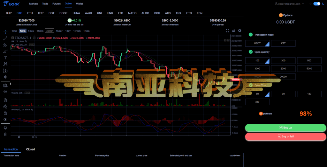Open the chart measure ruler tool
The width and height of the screenshot is (327, 167).
click(x=5, y=85)
